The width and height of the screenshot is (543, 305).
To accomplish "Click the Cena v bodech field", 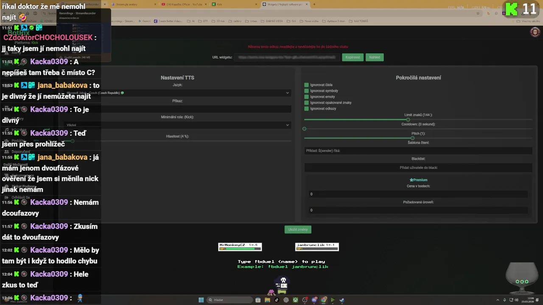I will pyautogui.click(x=418, y=194).
